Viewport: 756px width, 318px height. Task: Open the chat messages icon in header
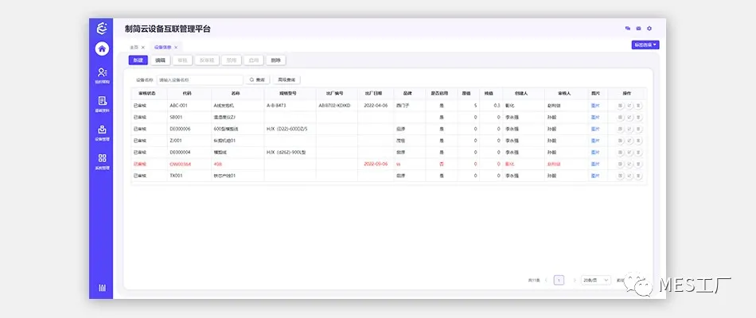[628, 29]
